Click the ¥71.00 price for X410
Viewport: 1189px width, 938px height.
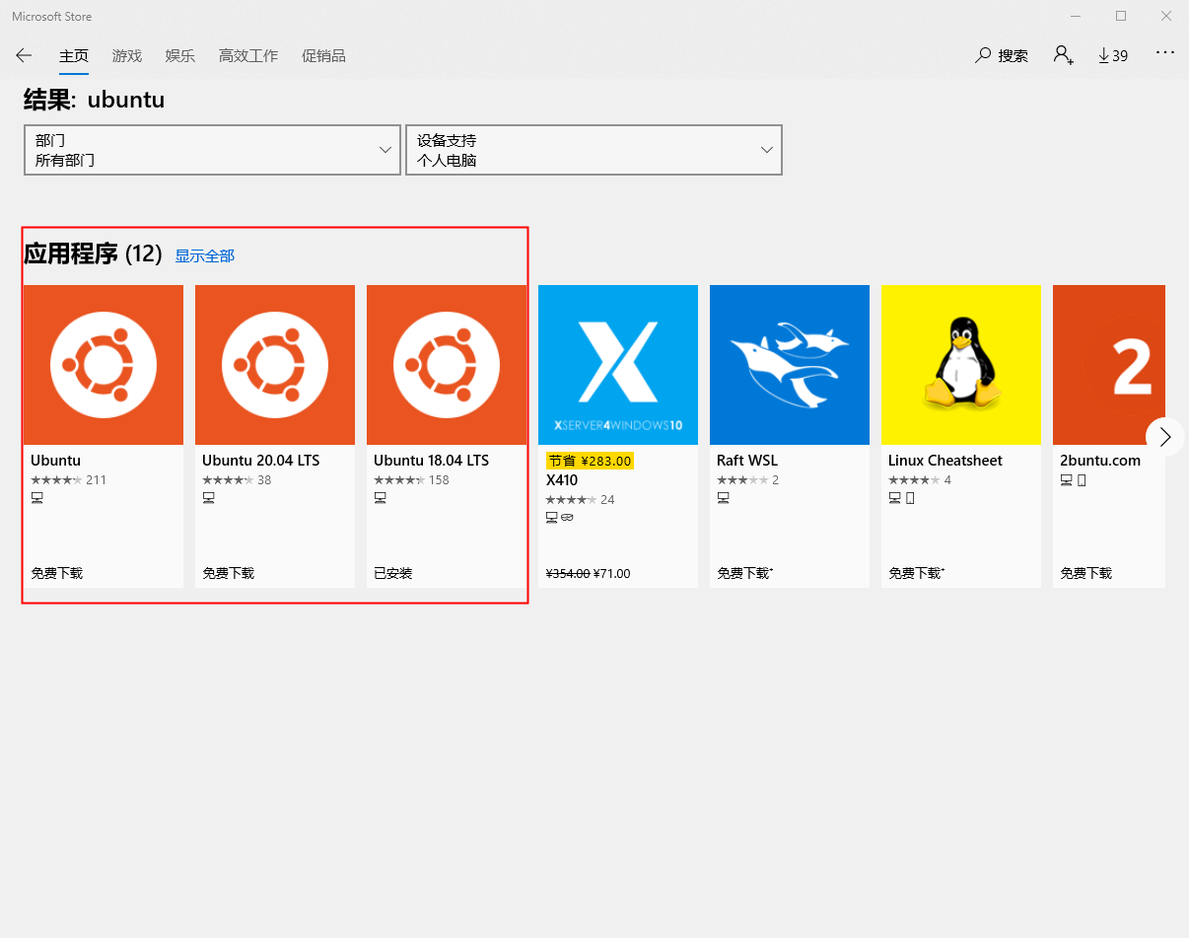611,573
